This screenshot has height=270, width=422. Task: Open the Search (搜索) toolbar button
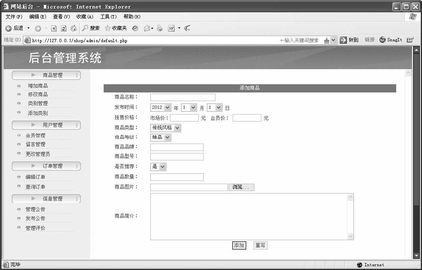point(91,28)
